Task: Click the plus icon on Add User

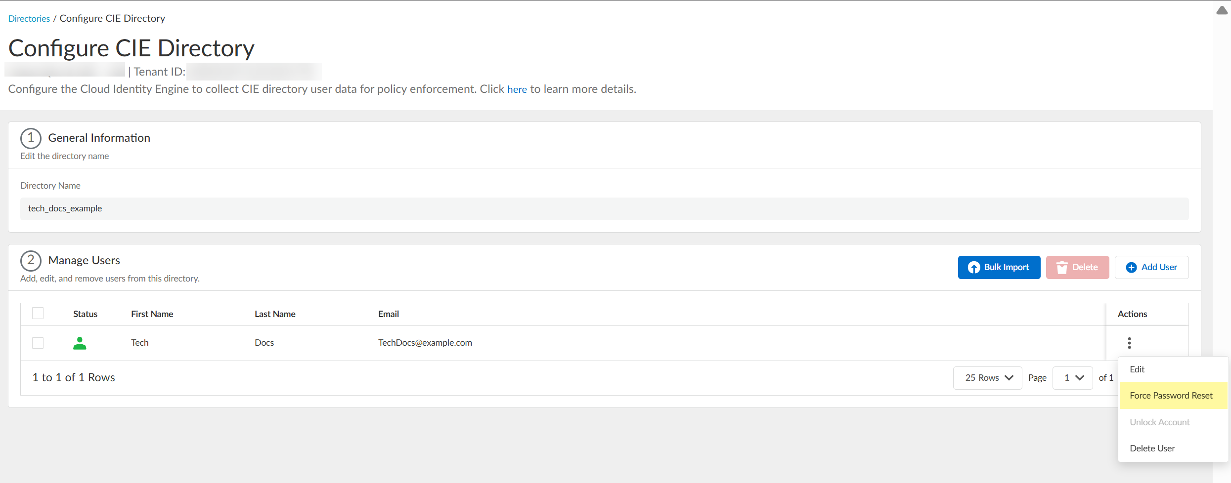Action: click(x=1131, y=268)
